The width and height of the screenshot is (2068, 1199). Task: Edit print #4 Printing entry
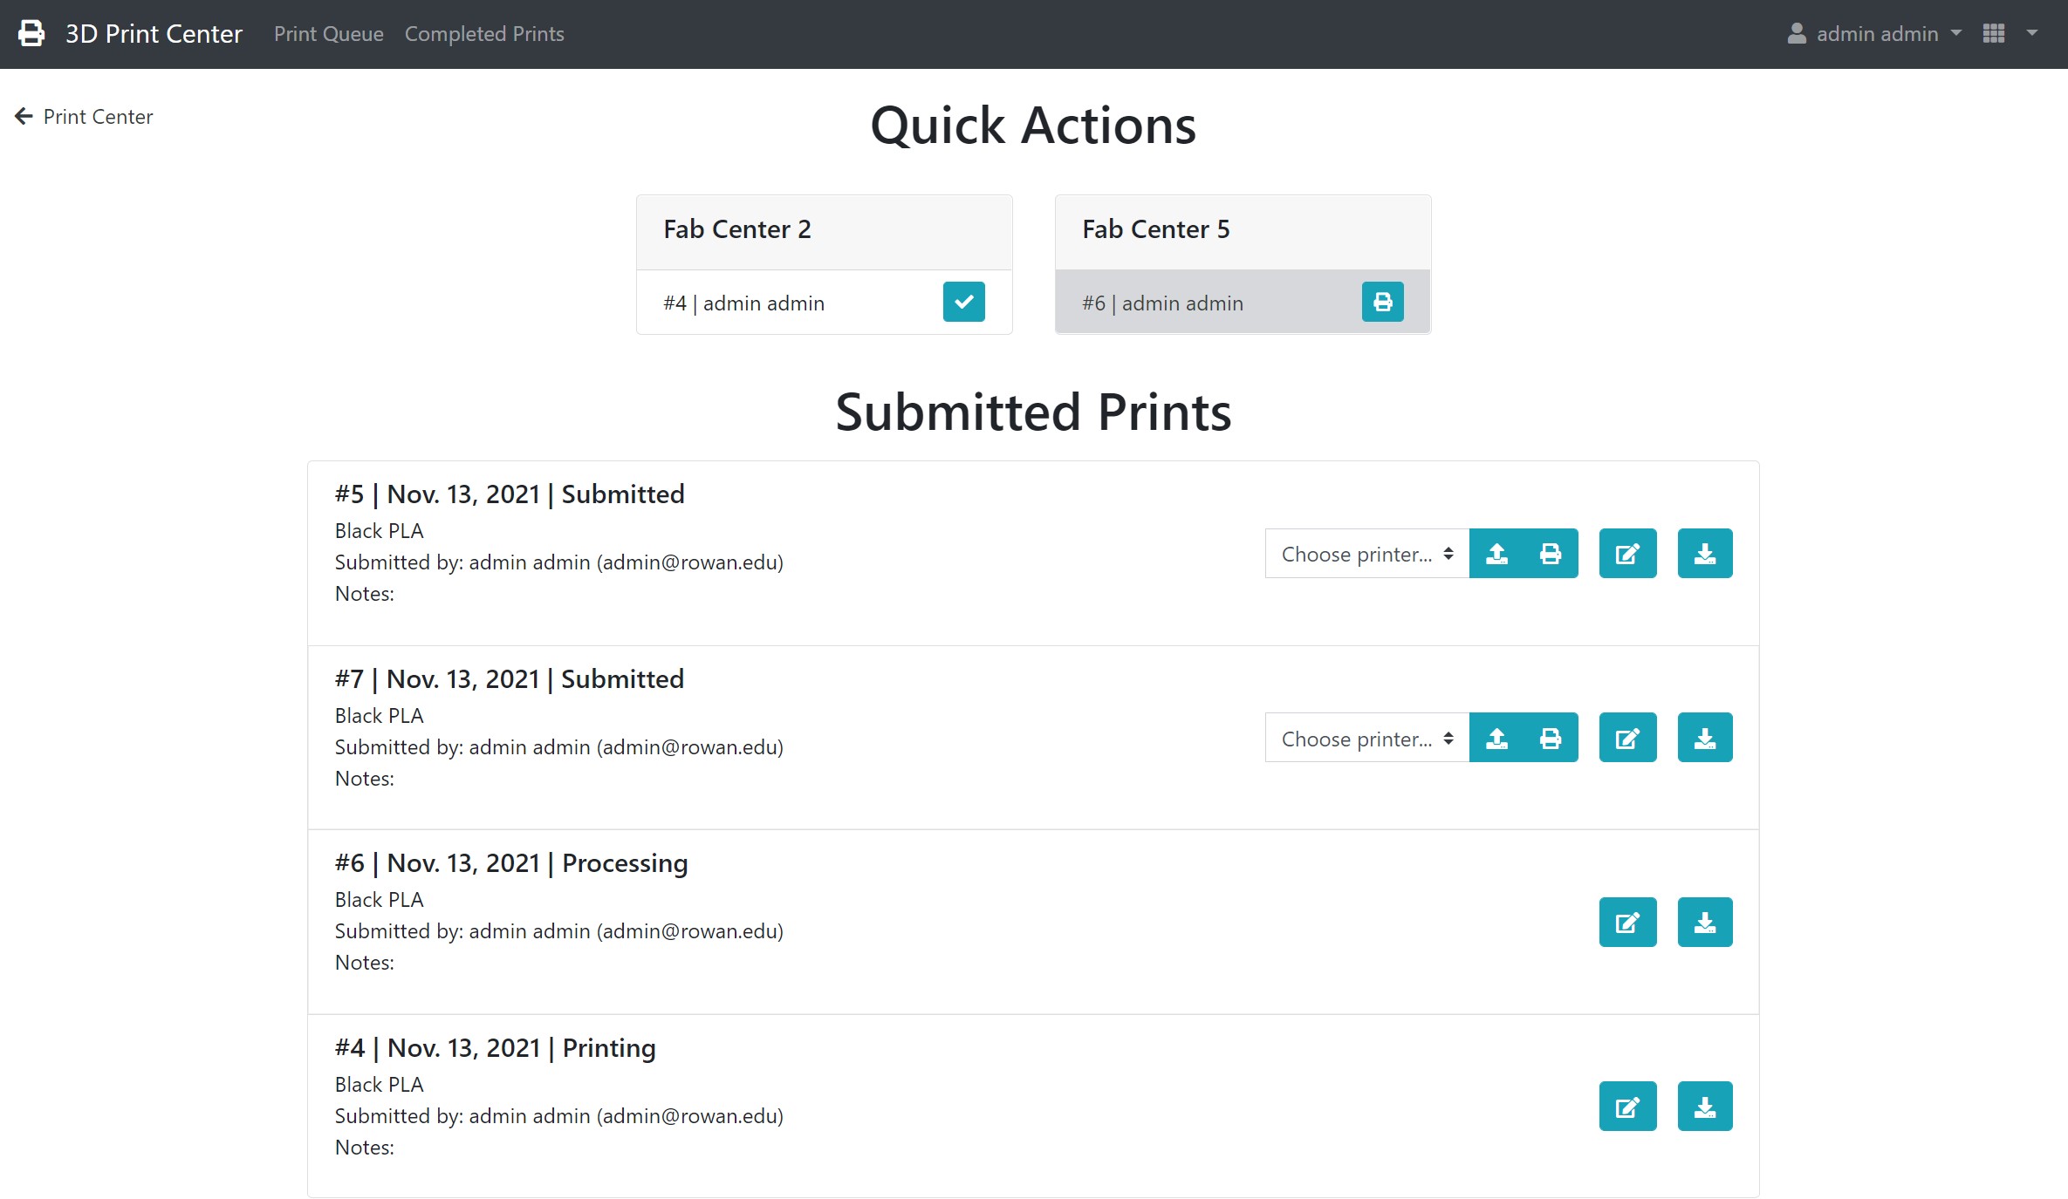tap(1627, 1107)
